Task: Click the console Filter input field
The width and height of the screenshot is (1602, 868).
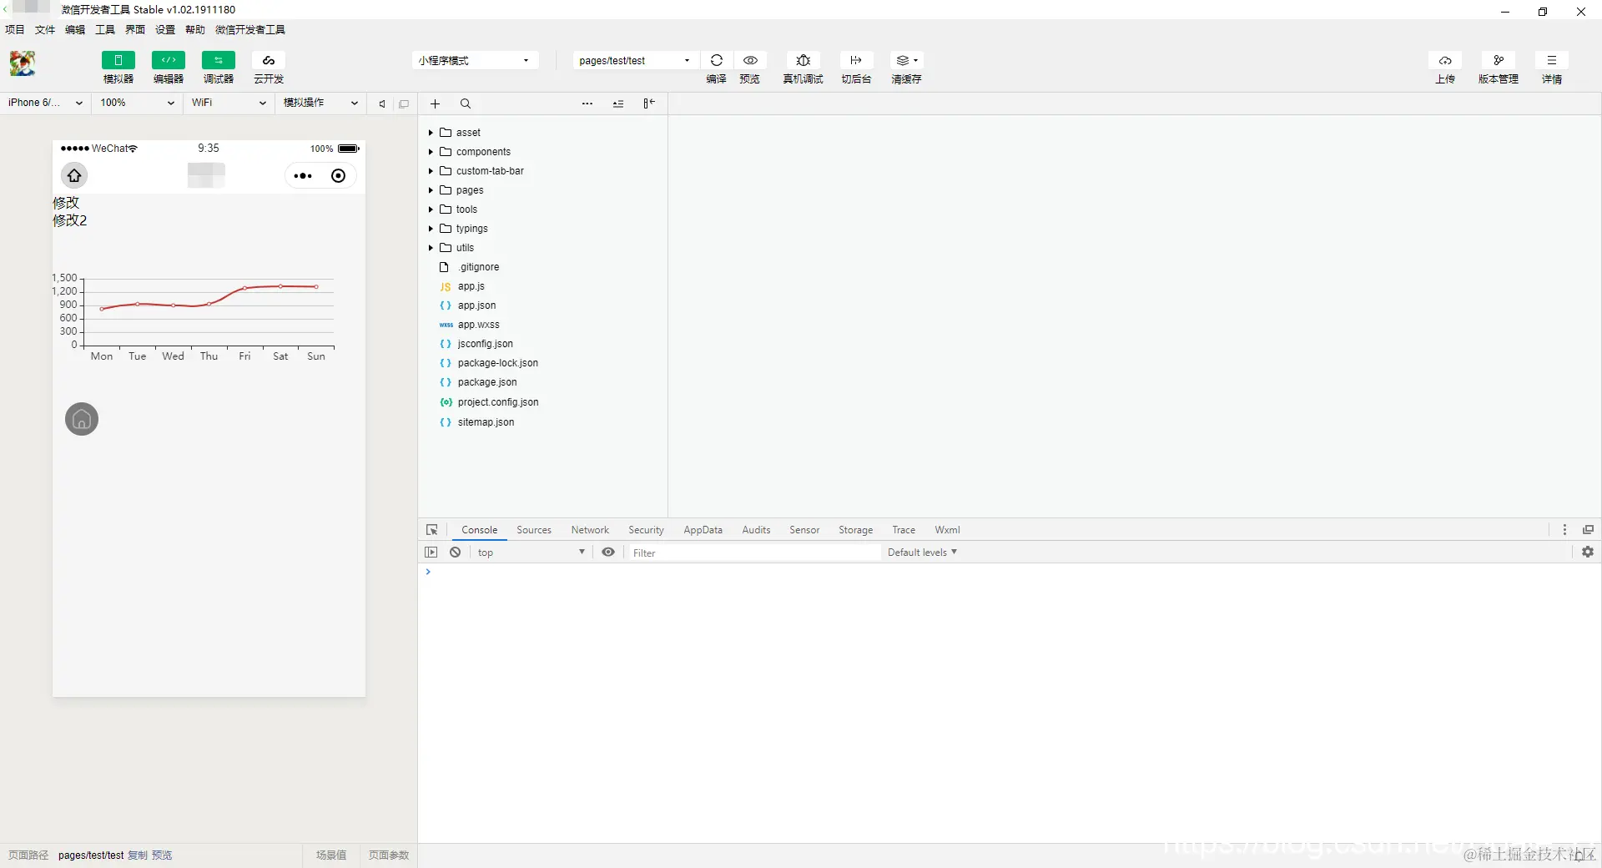Action: [754, 553]
